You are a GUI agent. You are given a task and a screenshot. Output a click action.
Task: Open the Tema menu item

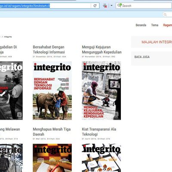click(x=155, y=25)
